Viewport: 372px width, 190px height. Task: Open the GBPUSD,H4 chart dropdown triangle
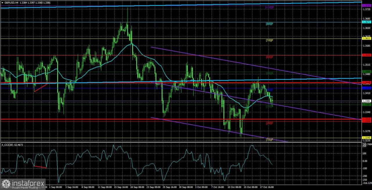(2, 2)
